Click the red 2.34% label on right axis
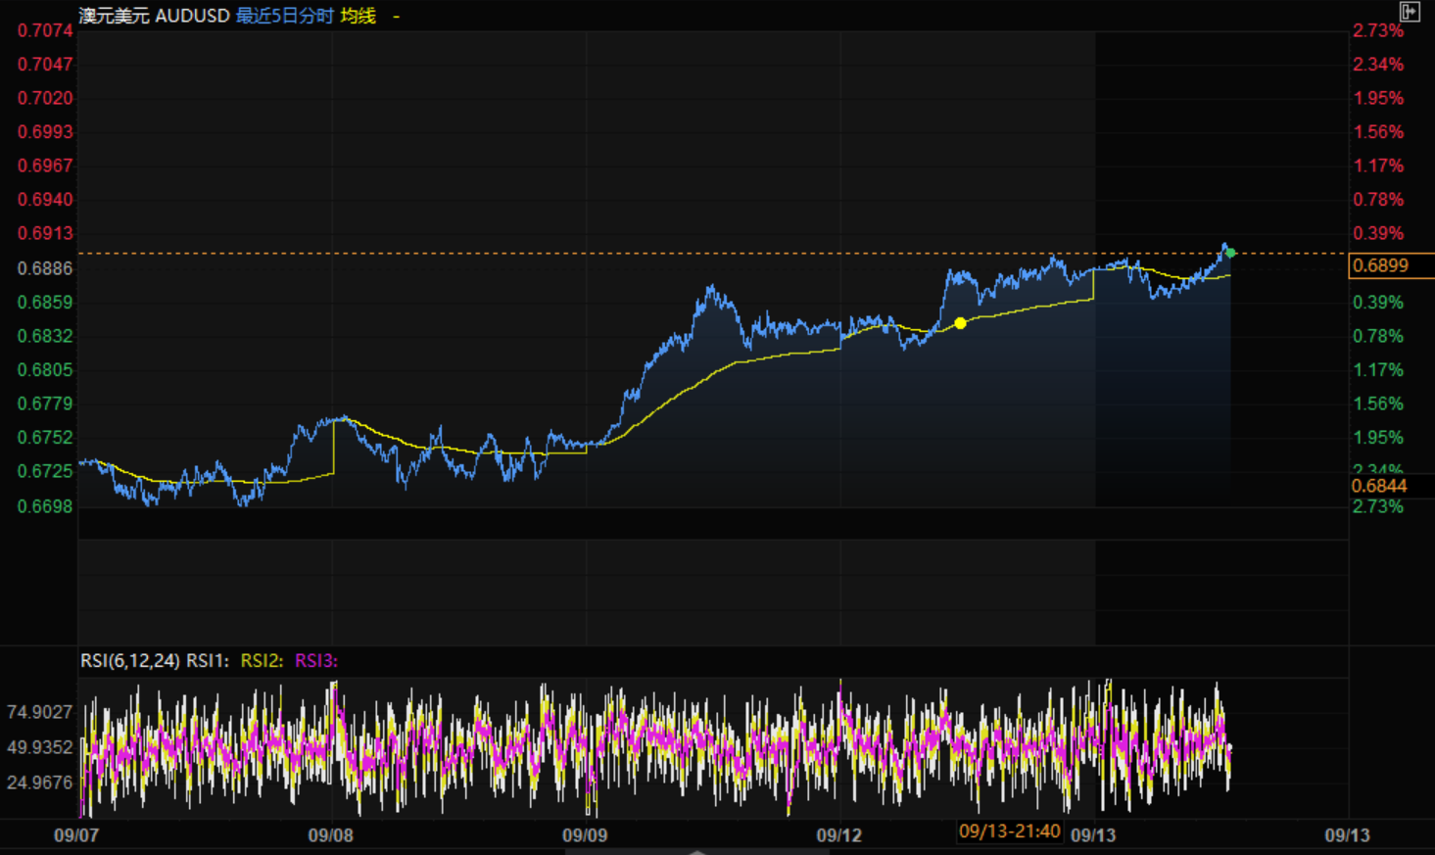Screen dimensions: 1435x855 point(1378,65)
